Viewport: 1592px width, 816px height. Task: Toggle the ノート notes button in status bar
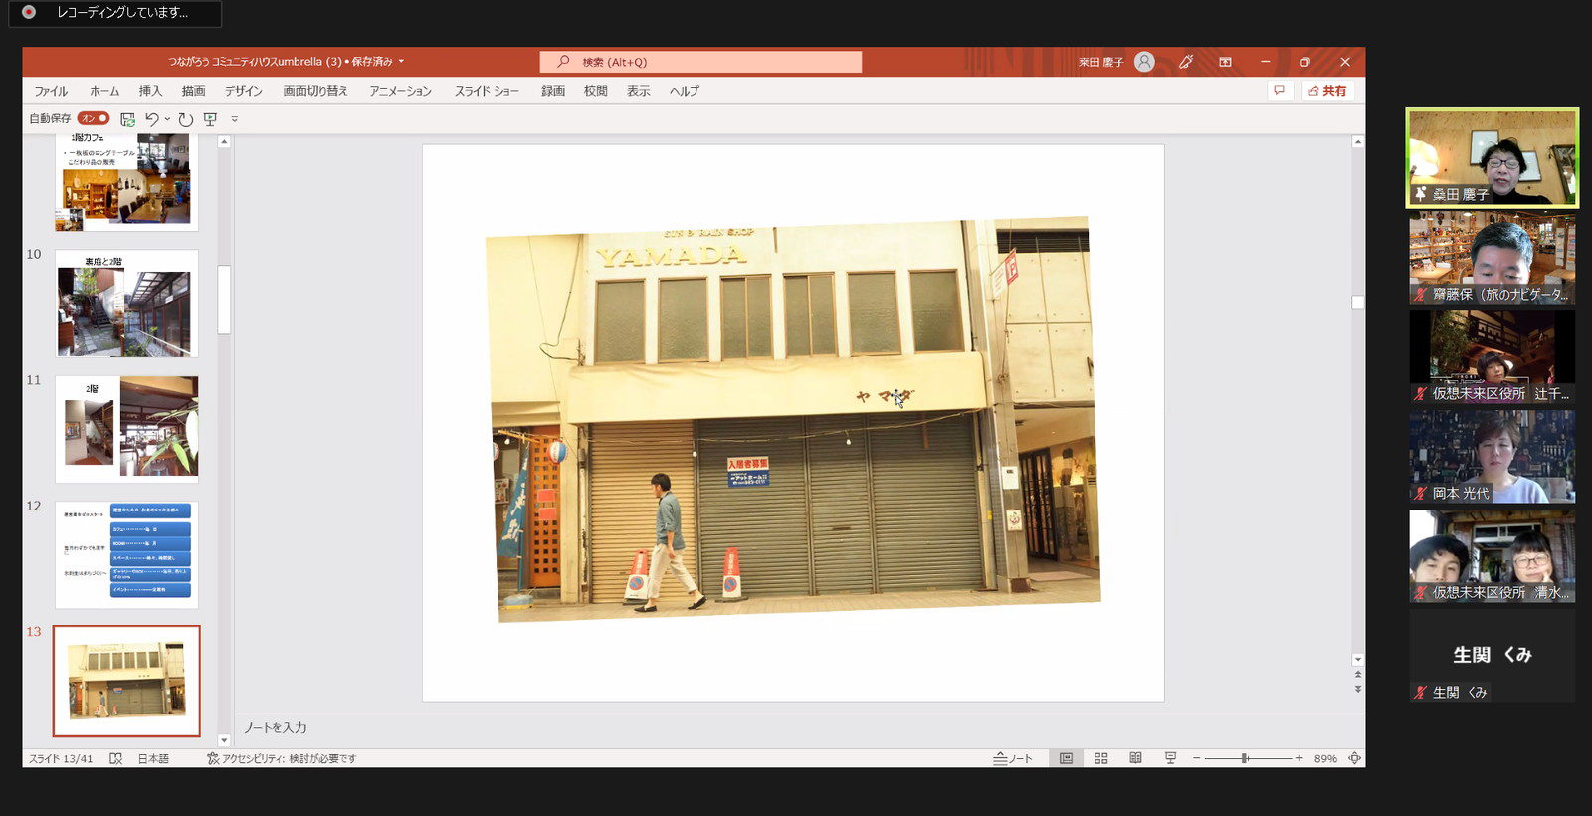click(x=1013, y=758)
